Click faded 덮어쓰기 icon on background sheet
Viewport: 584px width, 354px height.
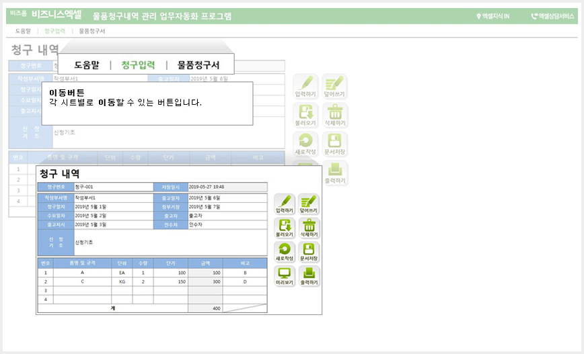(x=335, y=86)
